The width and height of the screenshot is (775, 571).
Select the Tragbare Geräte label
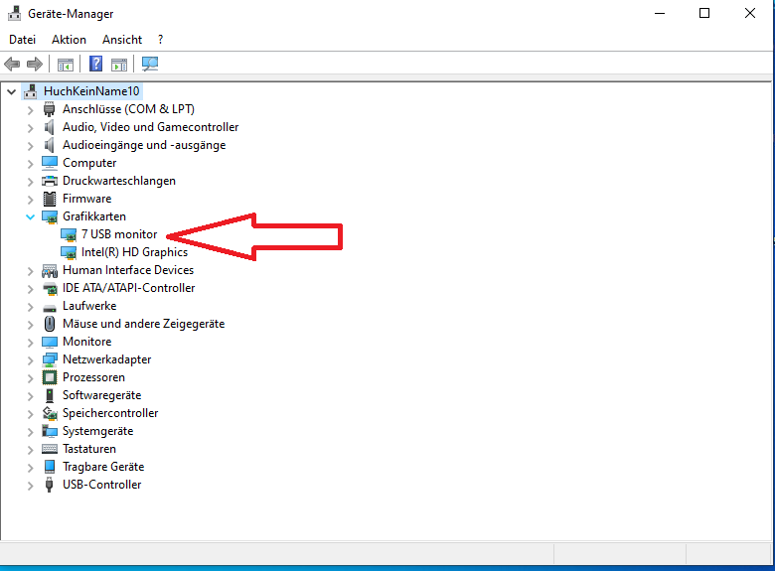pyautogui.click(x=103, y=467)
